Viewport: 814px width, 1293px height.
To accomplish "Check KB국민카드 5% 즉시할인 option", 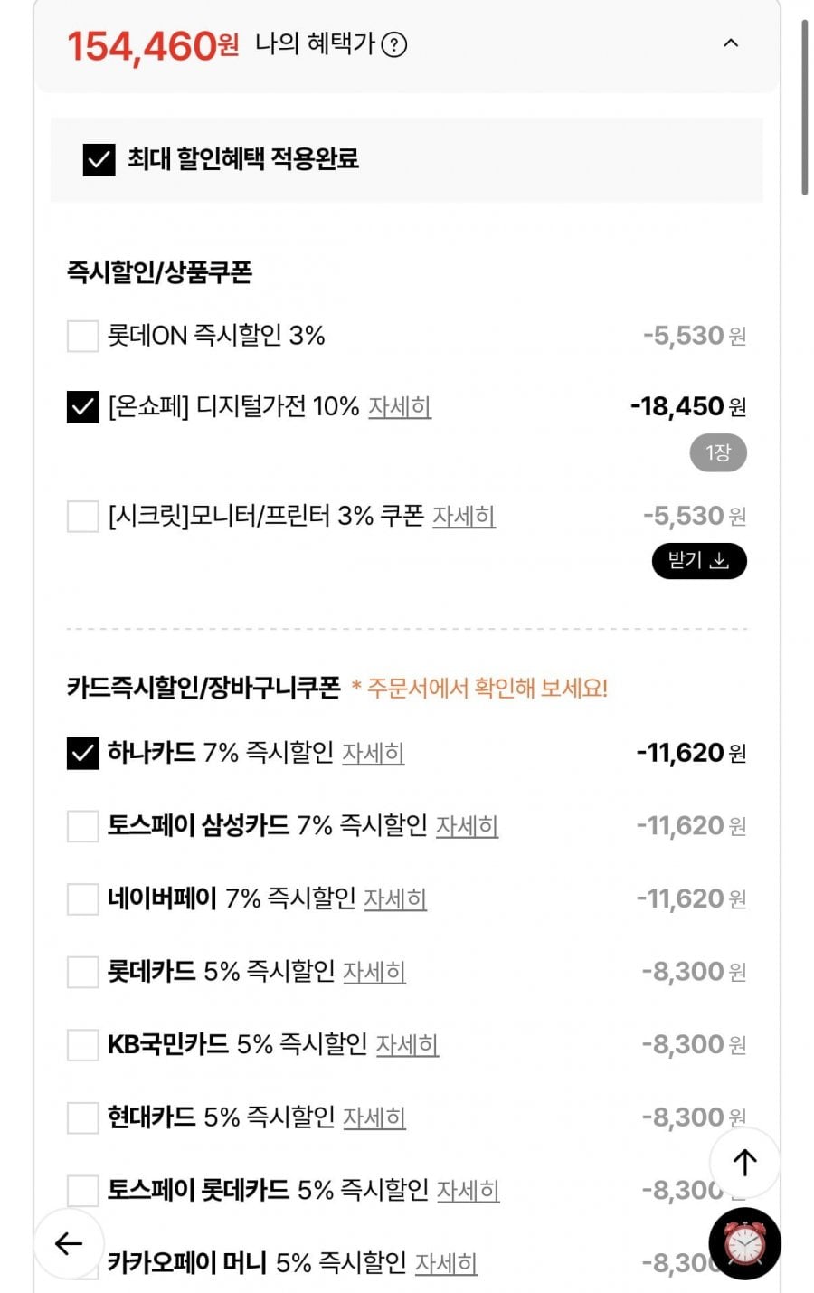I will [82, 1045].
